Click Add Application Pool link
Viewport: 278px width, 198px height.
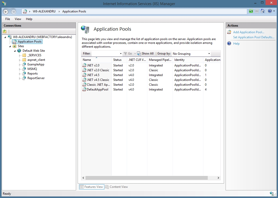coord(248,32)
